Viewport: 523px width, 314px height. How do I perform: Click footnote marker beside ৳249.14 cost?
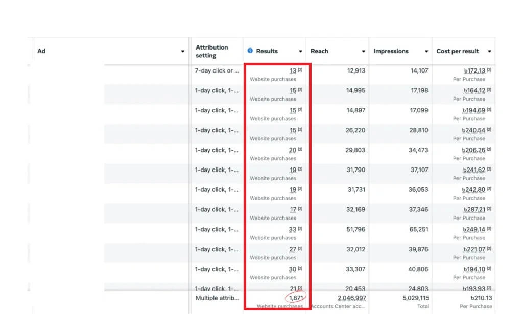coord(489,229)
